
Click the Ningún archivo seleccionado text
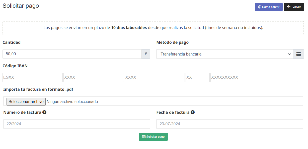point(72,101)
